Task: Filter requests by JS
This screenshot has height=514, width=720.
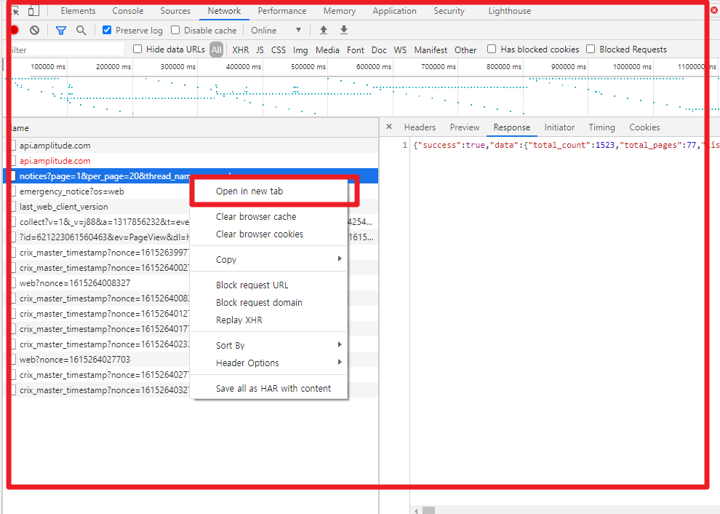Action: click(x=260, y=50)
